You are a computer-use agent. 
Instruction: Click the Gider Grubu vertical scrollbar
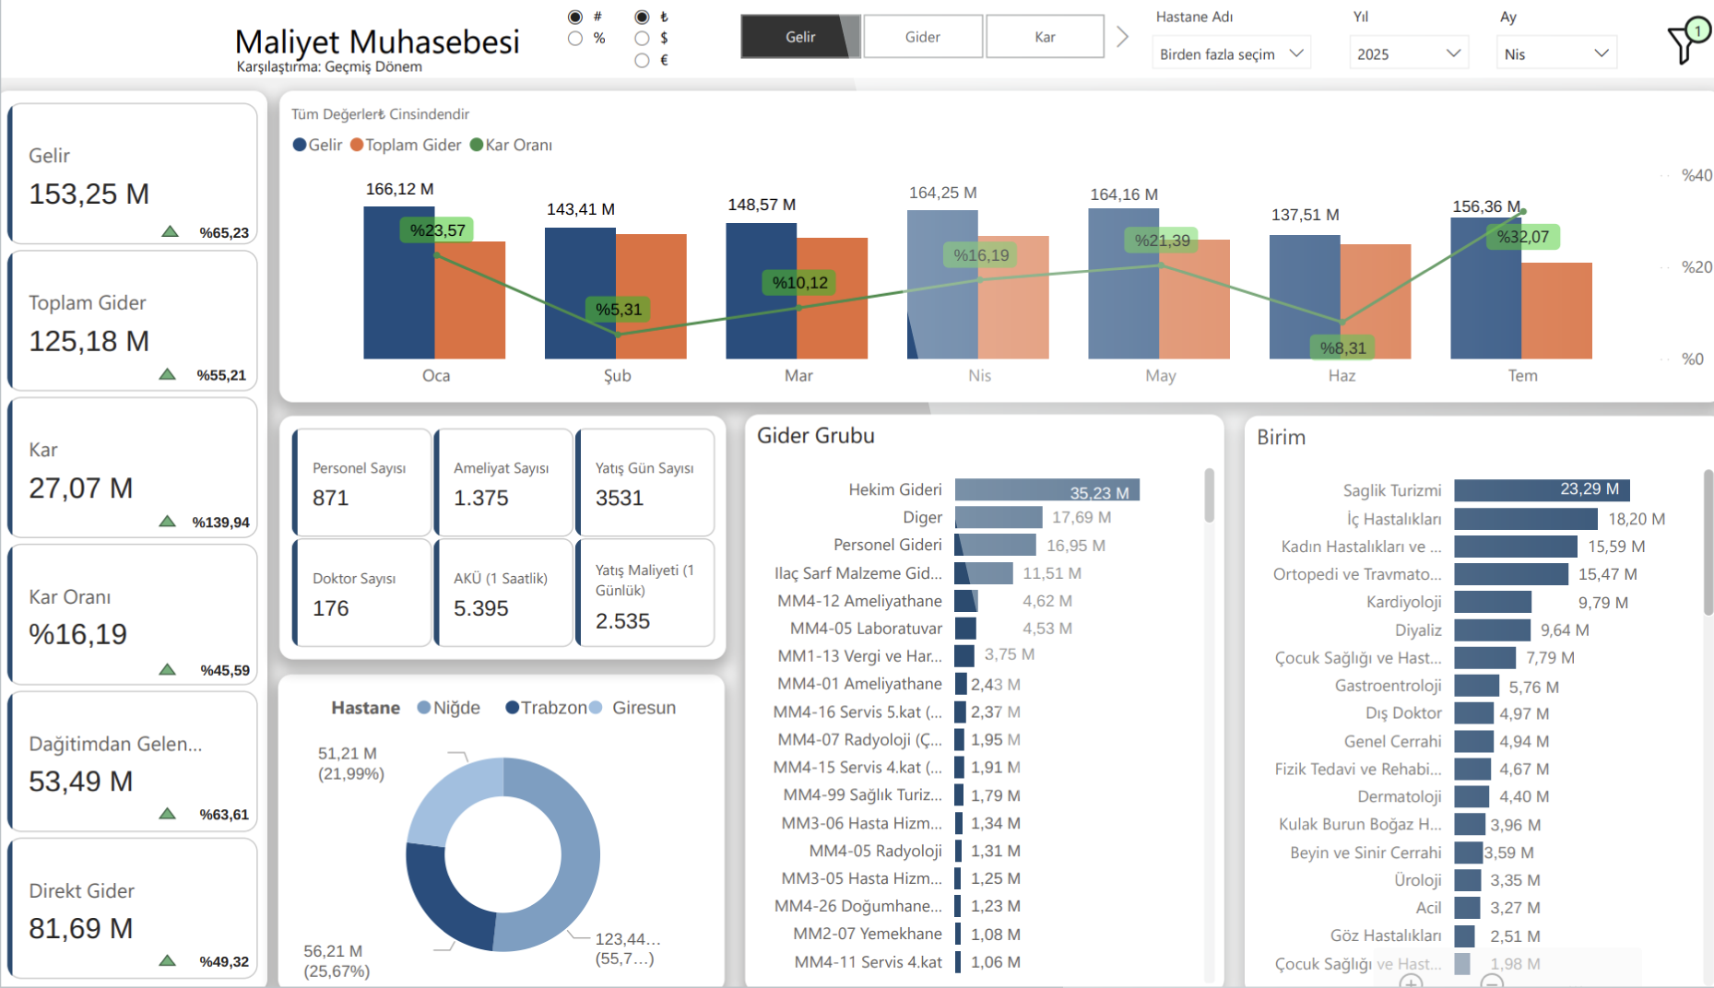point(1209,496)
